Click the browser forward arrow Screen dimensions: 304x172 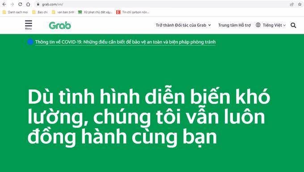click(12, 4)
